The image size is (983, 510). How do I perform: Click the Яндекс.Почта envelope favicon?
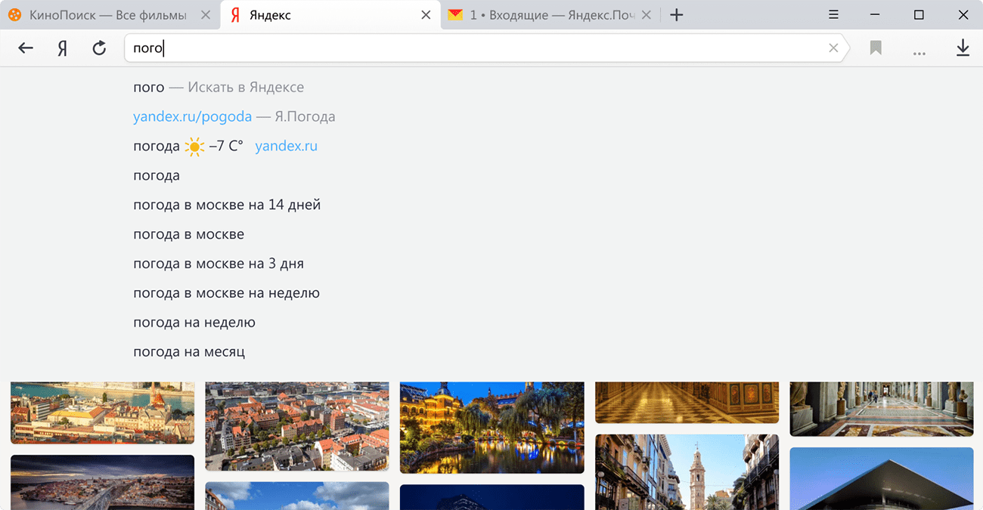[455, 15]
